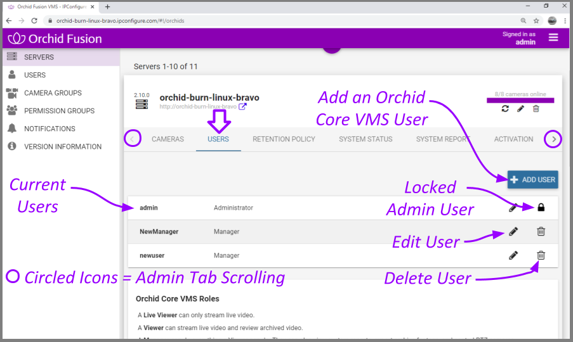The image size is (573, 342).
Task: Select the NewManager username text
Action: [x=159, y=232]
